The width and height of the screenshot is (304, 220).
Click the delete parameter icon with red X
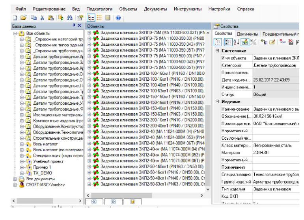pyautogui.click(x=282, y=42)
